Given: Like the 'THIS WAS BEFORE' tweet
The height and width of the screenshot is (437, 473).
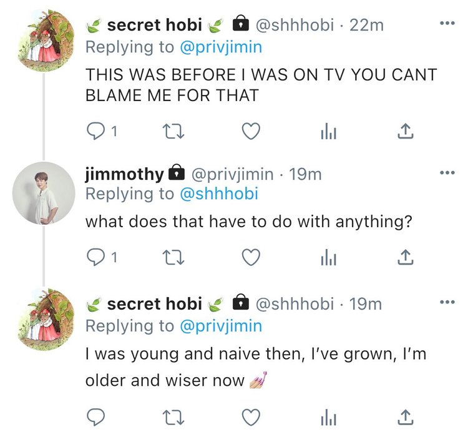Looking at the screenshot, I should (250, 130).
